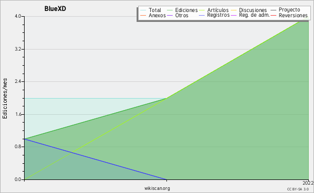
Task: Click the blue Registros line in chart
Action: coord(96,159)
